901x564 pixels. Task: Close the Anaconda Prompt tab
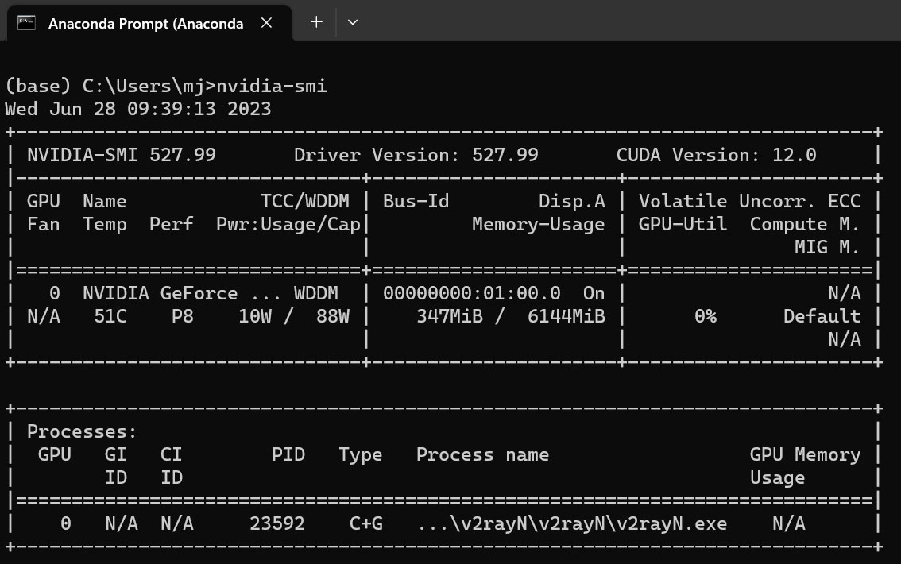pos(267,23)
